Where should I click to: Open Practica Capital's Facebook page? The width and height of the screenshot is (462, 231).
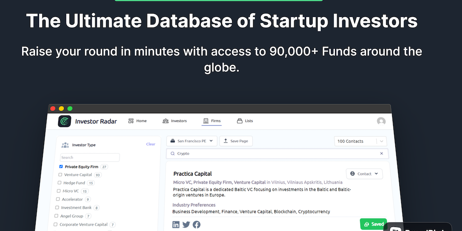point(197,224)
